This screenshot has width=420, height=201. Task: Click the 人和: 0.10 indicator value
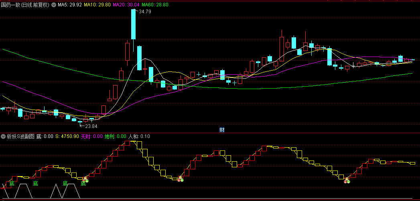(x=139, y=136)
